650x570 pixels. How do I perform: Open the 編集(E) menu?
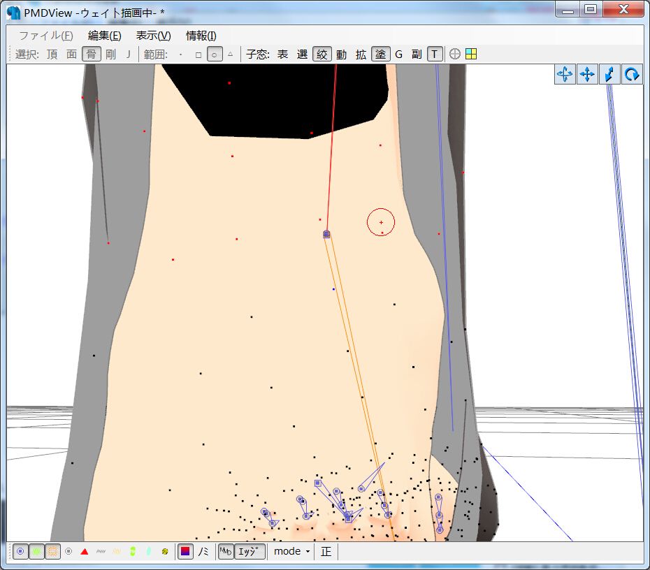coord(104,36)
